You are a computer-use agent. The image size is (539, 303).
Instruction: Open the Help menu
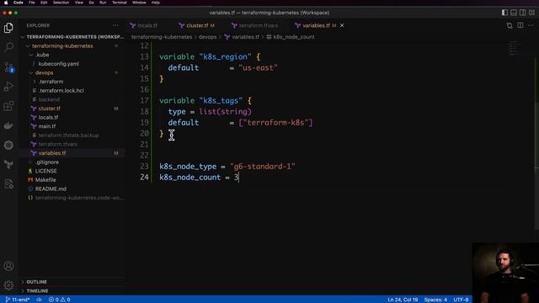pos(155,3)
